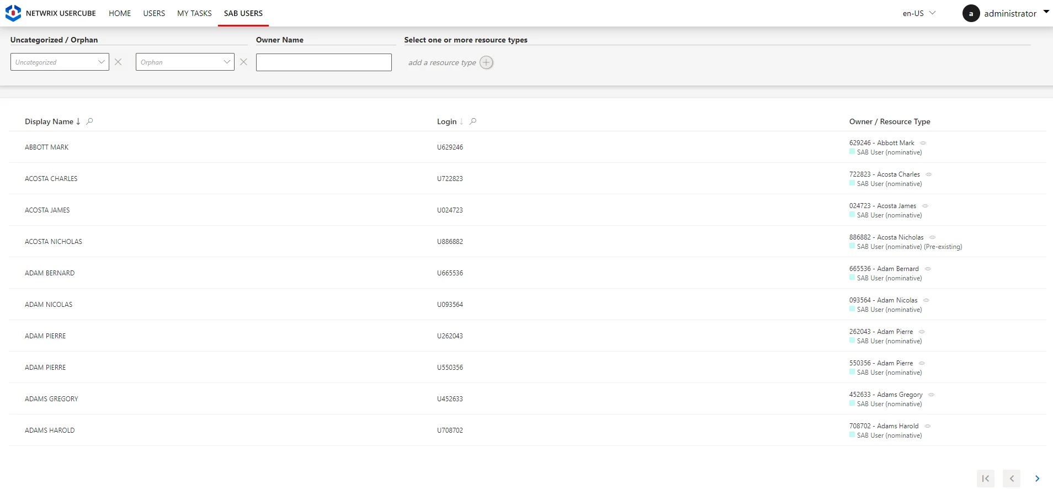Click SAB User (nominative) (Pre-existing) label
The width and height of the screenshot is (1053, 489).
pyautogui.click(x=910, y=247)
